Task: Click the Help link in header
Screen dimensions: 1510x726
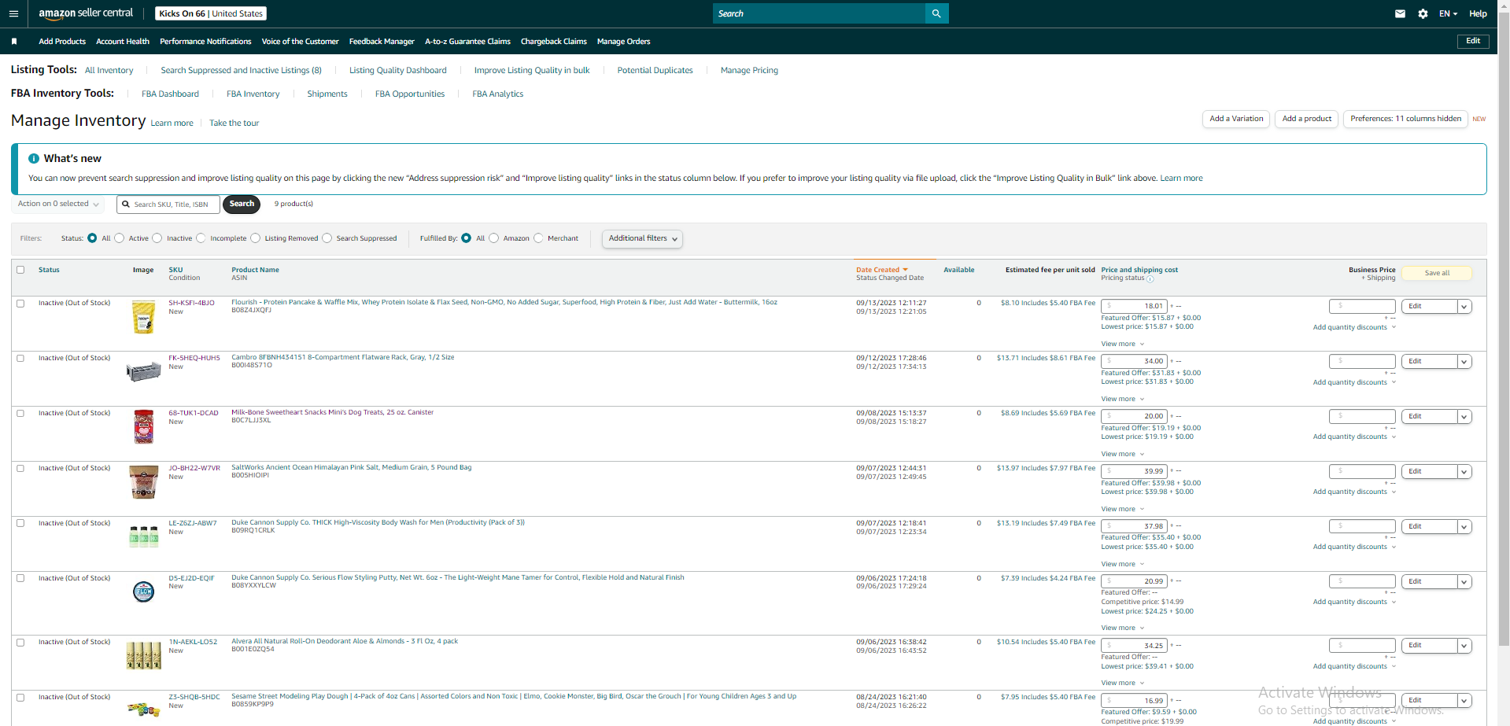Action: click(x=1478, y=13)
